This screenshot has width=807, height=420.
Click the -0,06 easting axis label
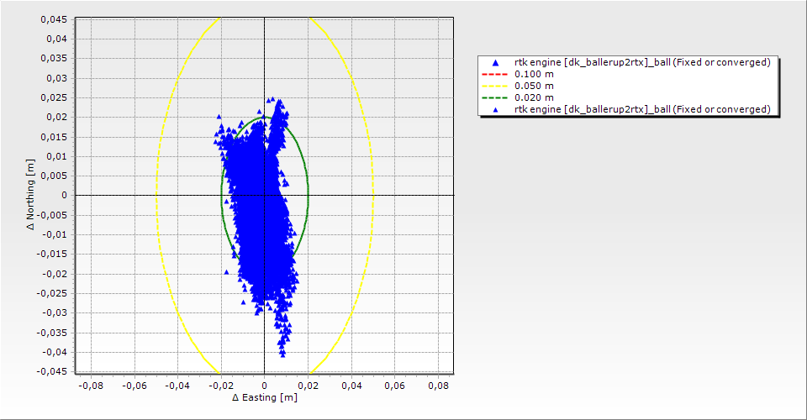134,386
